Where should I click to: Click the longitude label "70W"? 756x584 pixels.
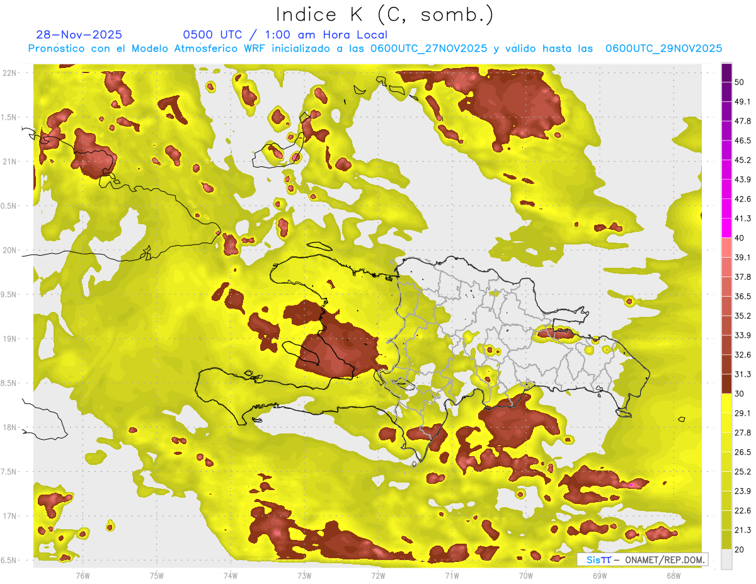tap(526, 576)
